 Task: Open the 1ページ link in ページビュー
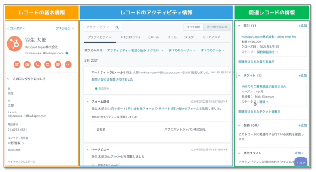click(118, 157)
